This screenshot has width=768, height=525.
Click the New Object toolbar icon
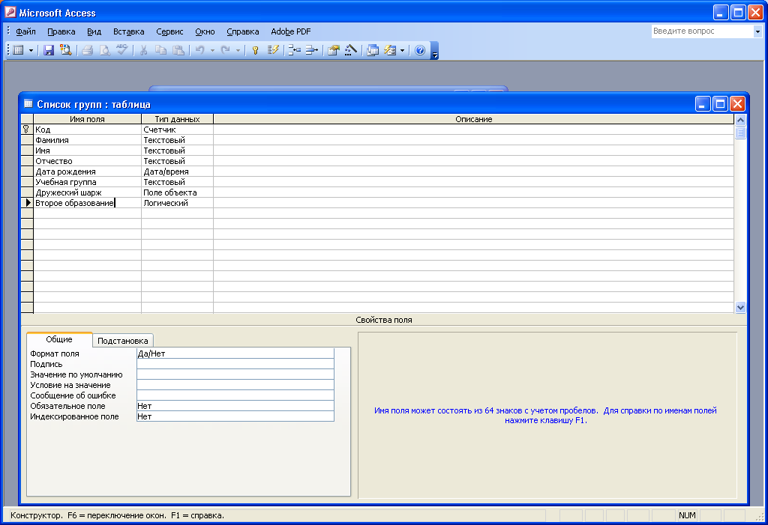click(390, 50)
